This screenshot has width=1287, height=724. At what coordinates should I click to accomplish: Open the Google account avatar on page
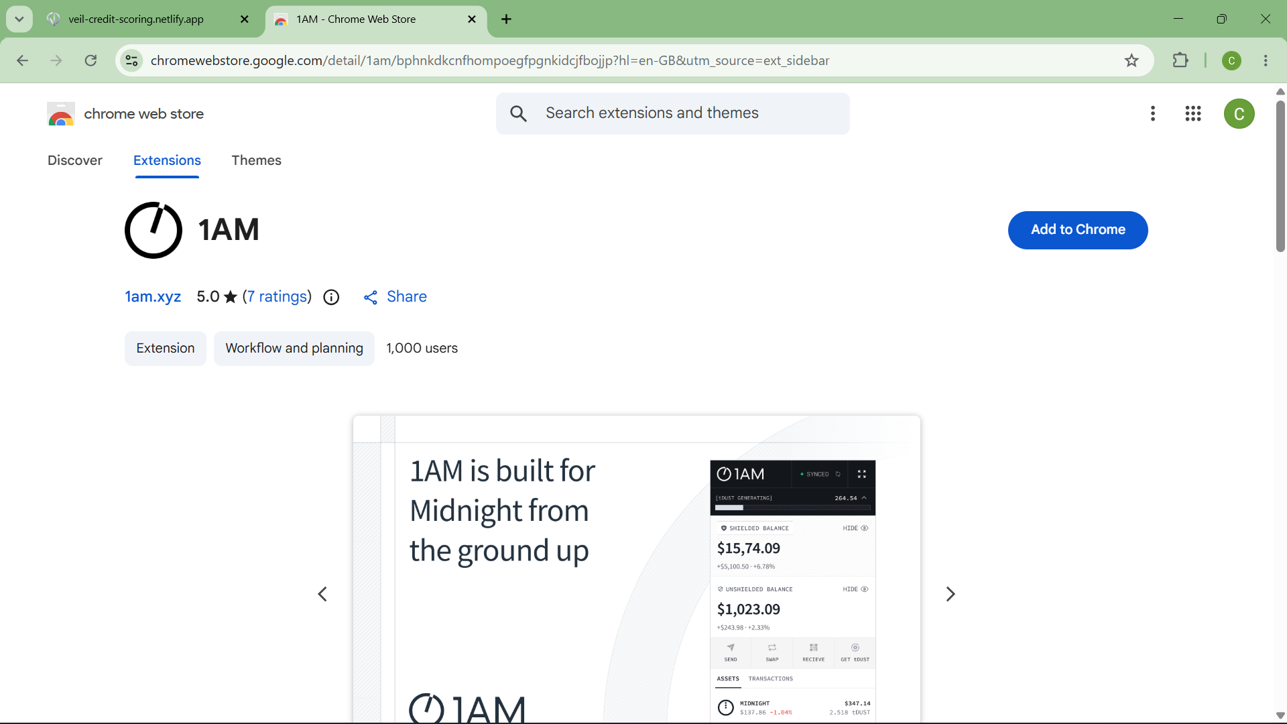1239,113
